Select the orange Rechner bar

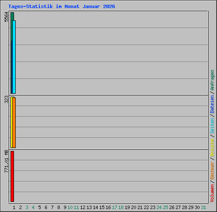[x=14, y=123]
